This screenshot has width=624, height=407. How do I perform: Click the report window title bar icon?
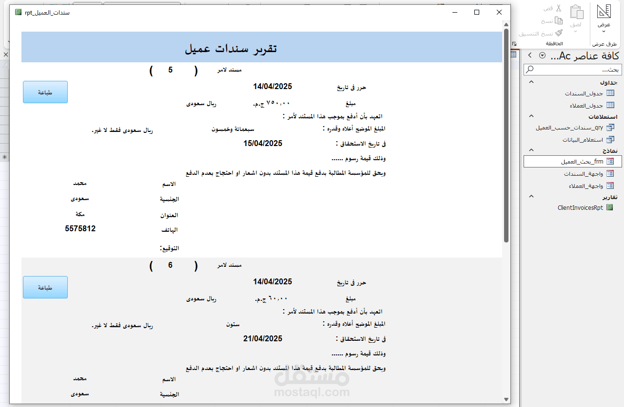pyautogui.click(x=18, y=12)
